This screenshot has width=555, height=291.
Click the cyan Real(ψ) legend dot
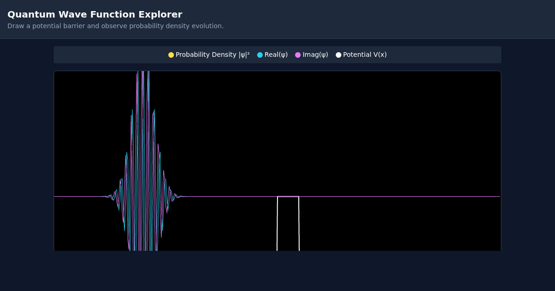[260, 55]
